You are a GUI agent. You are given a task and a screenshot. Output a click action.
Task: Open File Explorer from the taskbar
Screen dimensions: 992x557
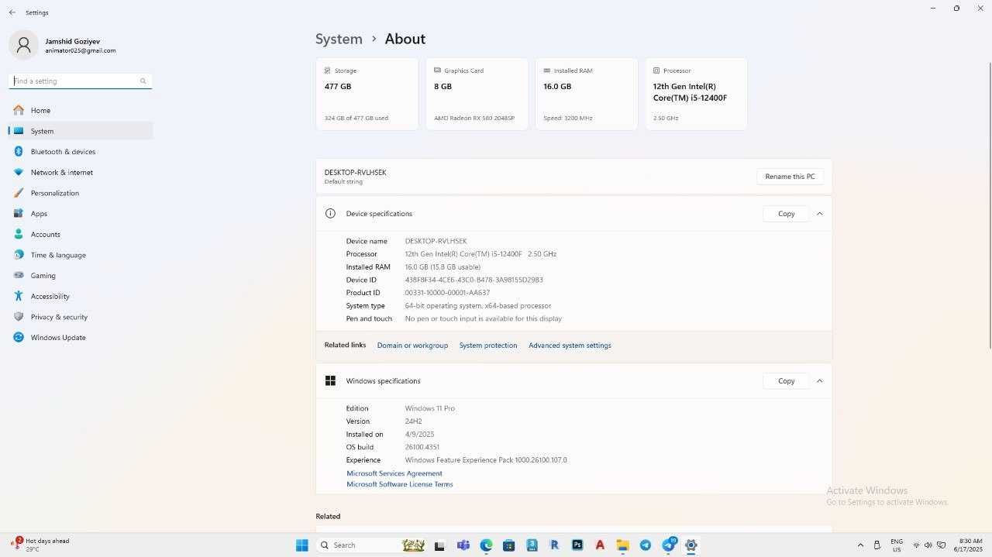[x=622, y=545]
